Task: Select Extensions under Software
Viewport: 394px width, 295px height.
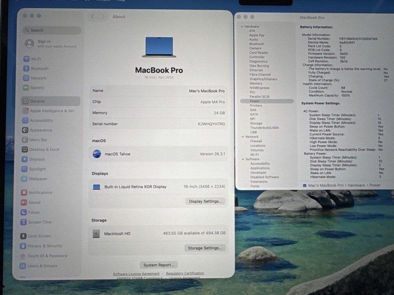Action: tap(259, 181)
